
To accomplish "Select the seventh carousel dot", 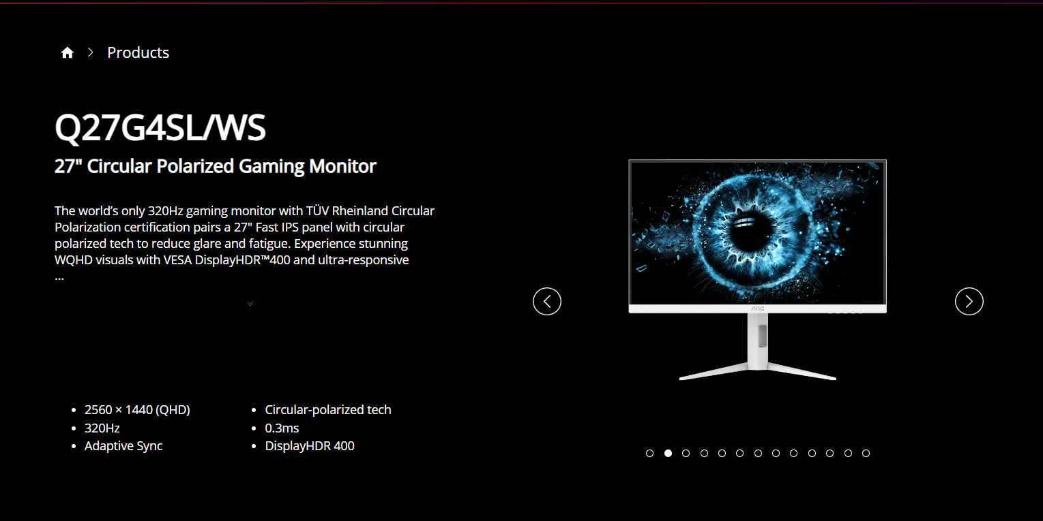I will click(x=758, y=453).
